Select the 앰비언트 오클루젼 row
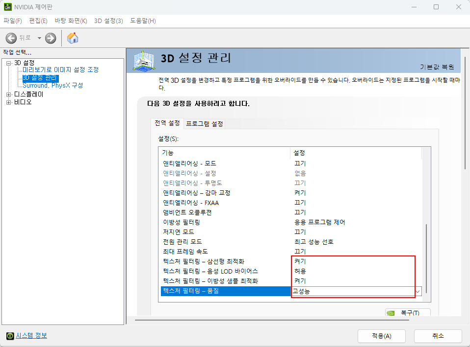 pos(291,212)
